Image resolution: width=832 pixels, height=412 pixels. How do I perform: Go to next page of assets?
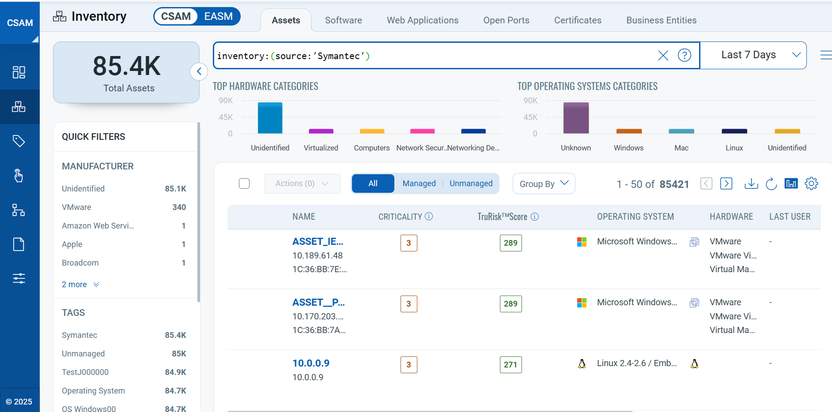726,184
